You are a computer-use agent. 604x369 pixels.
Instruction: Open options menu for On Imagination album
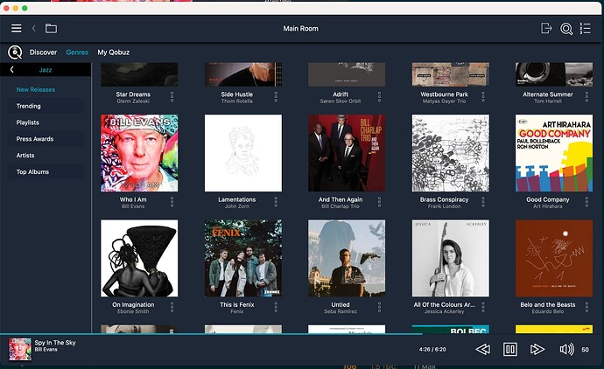(x=172, y=307)
